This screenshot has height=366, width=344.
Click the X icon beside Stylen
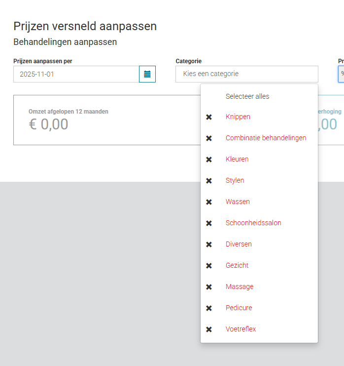[209, 181]
